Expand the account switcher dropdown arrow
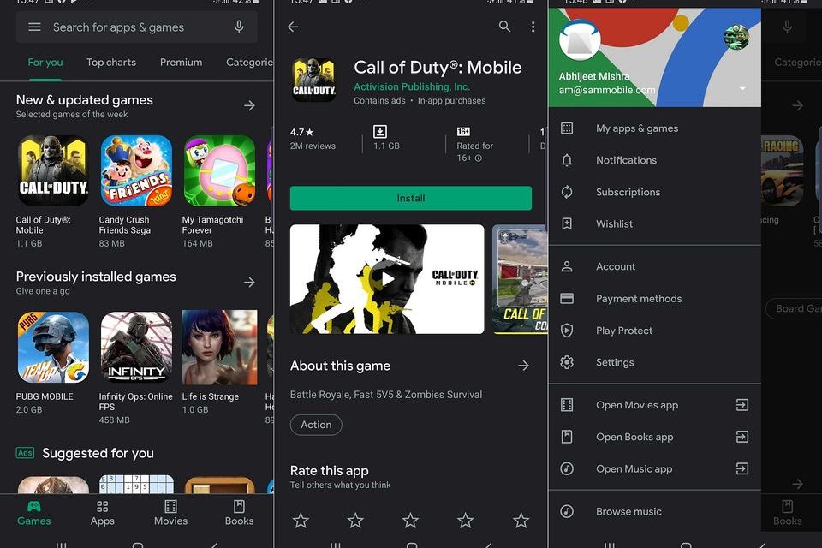 point(742,89)
